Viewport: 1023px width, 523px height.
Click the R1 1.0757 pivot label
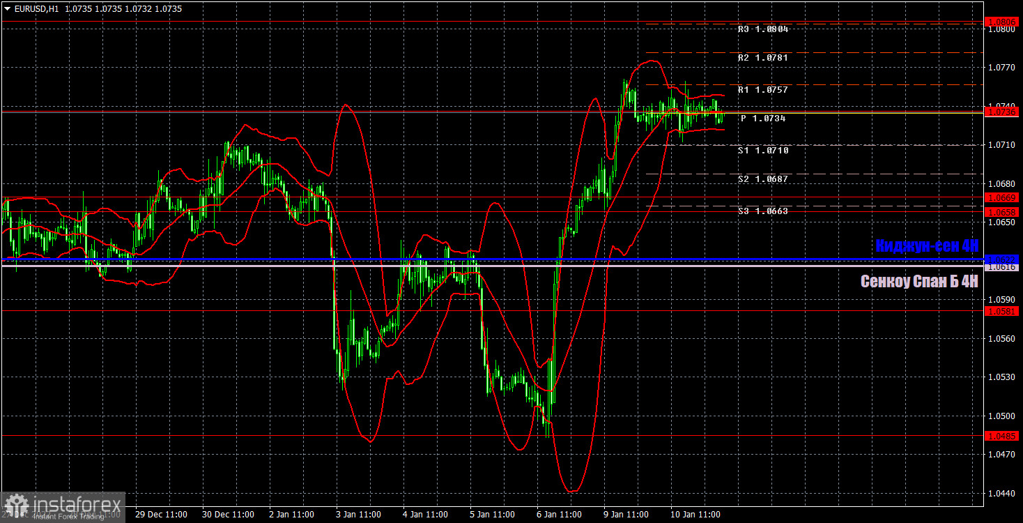pos(762,90)
